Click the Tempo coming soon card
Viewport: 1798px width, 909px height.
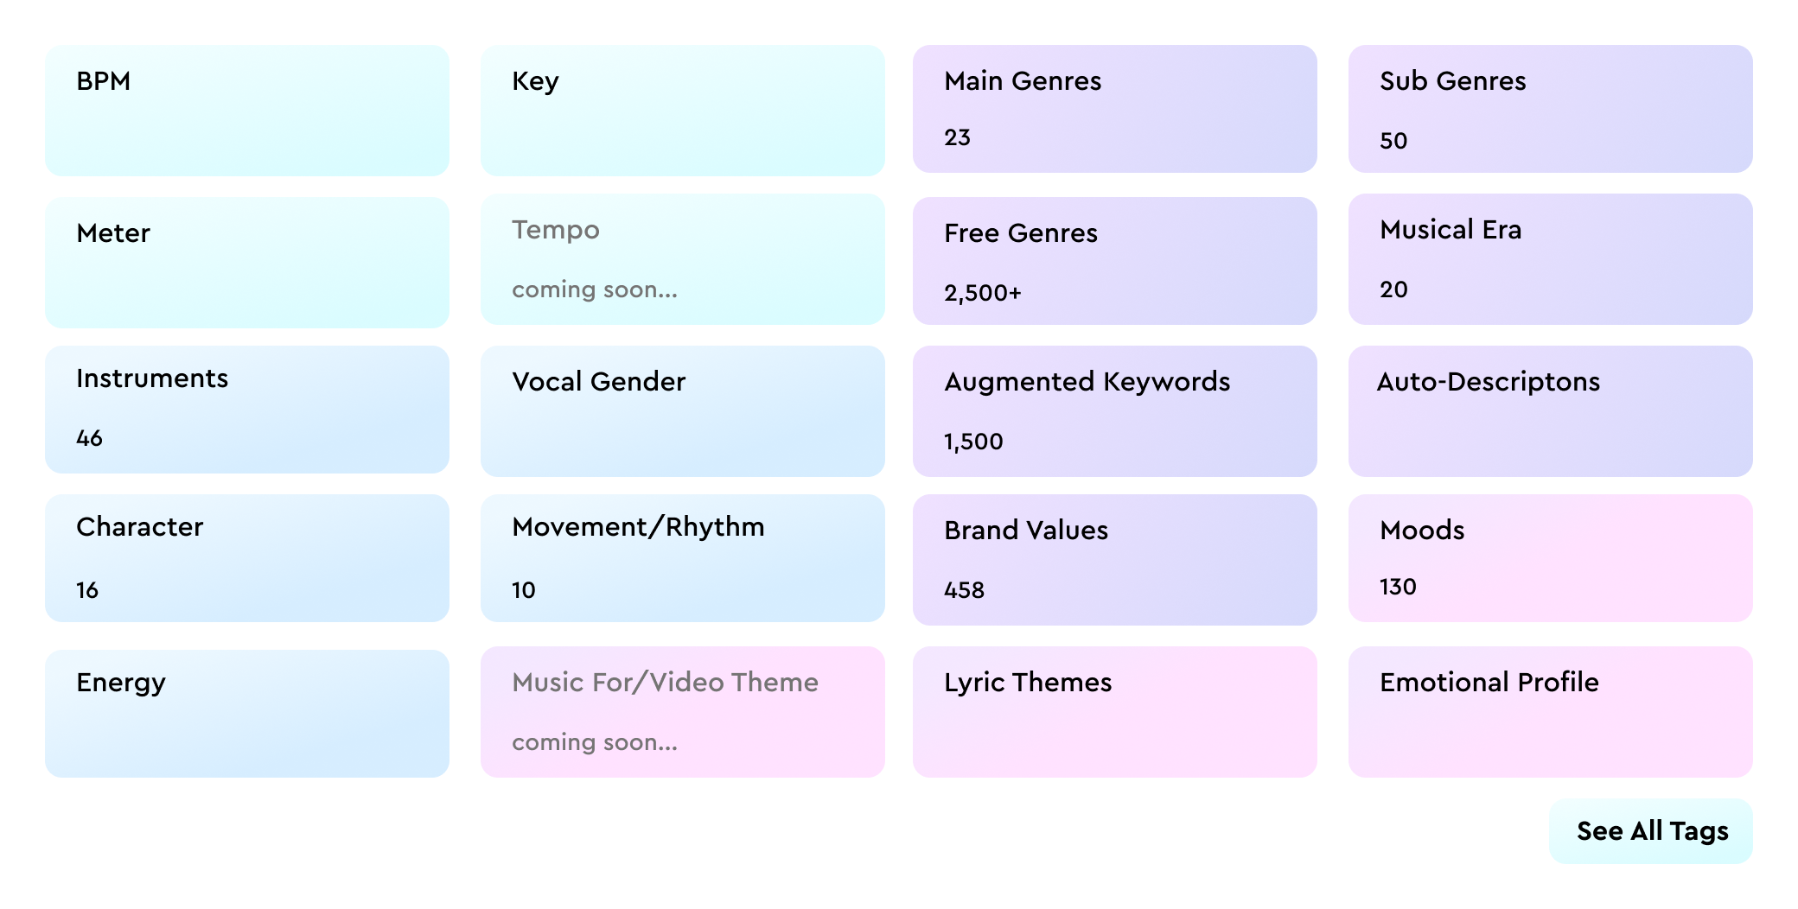(683, 259)
